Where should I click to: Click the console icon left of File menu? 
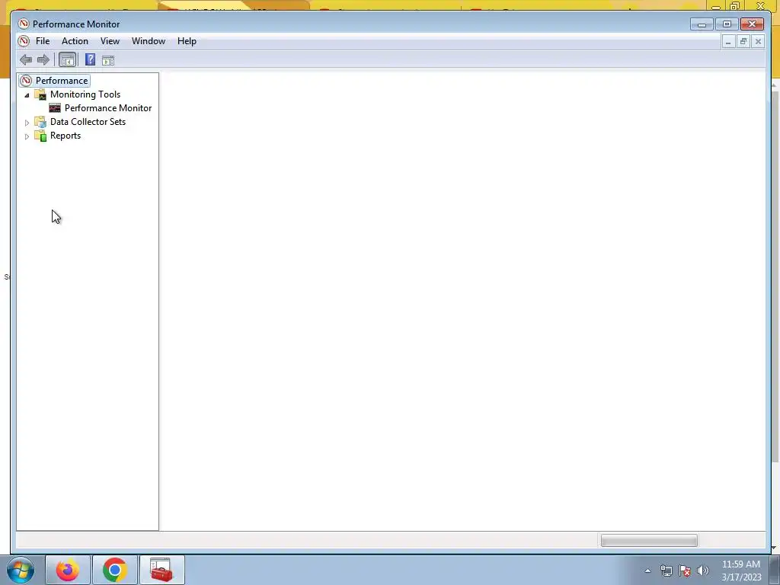click(x=24, y=41)
